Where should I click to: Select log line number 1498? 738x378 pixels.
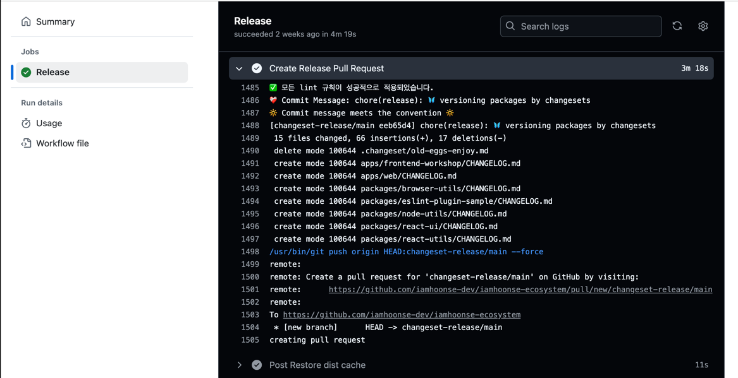click(x=250, y=252)
